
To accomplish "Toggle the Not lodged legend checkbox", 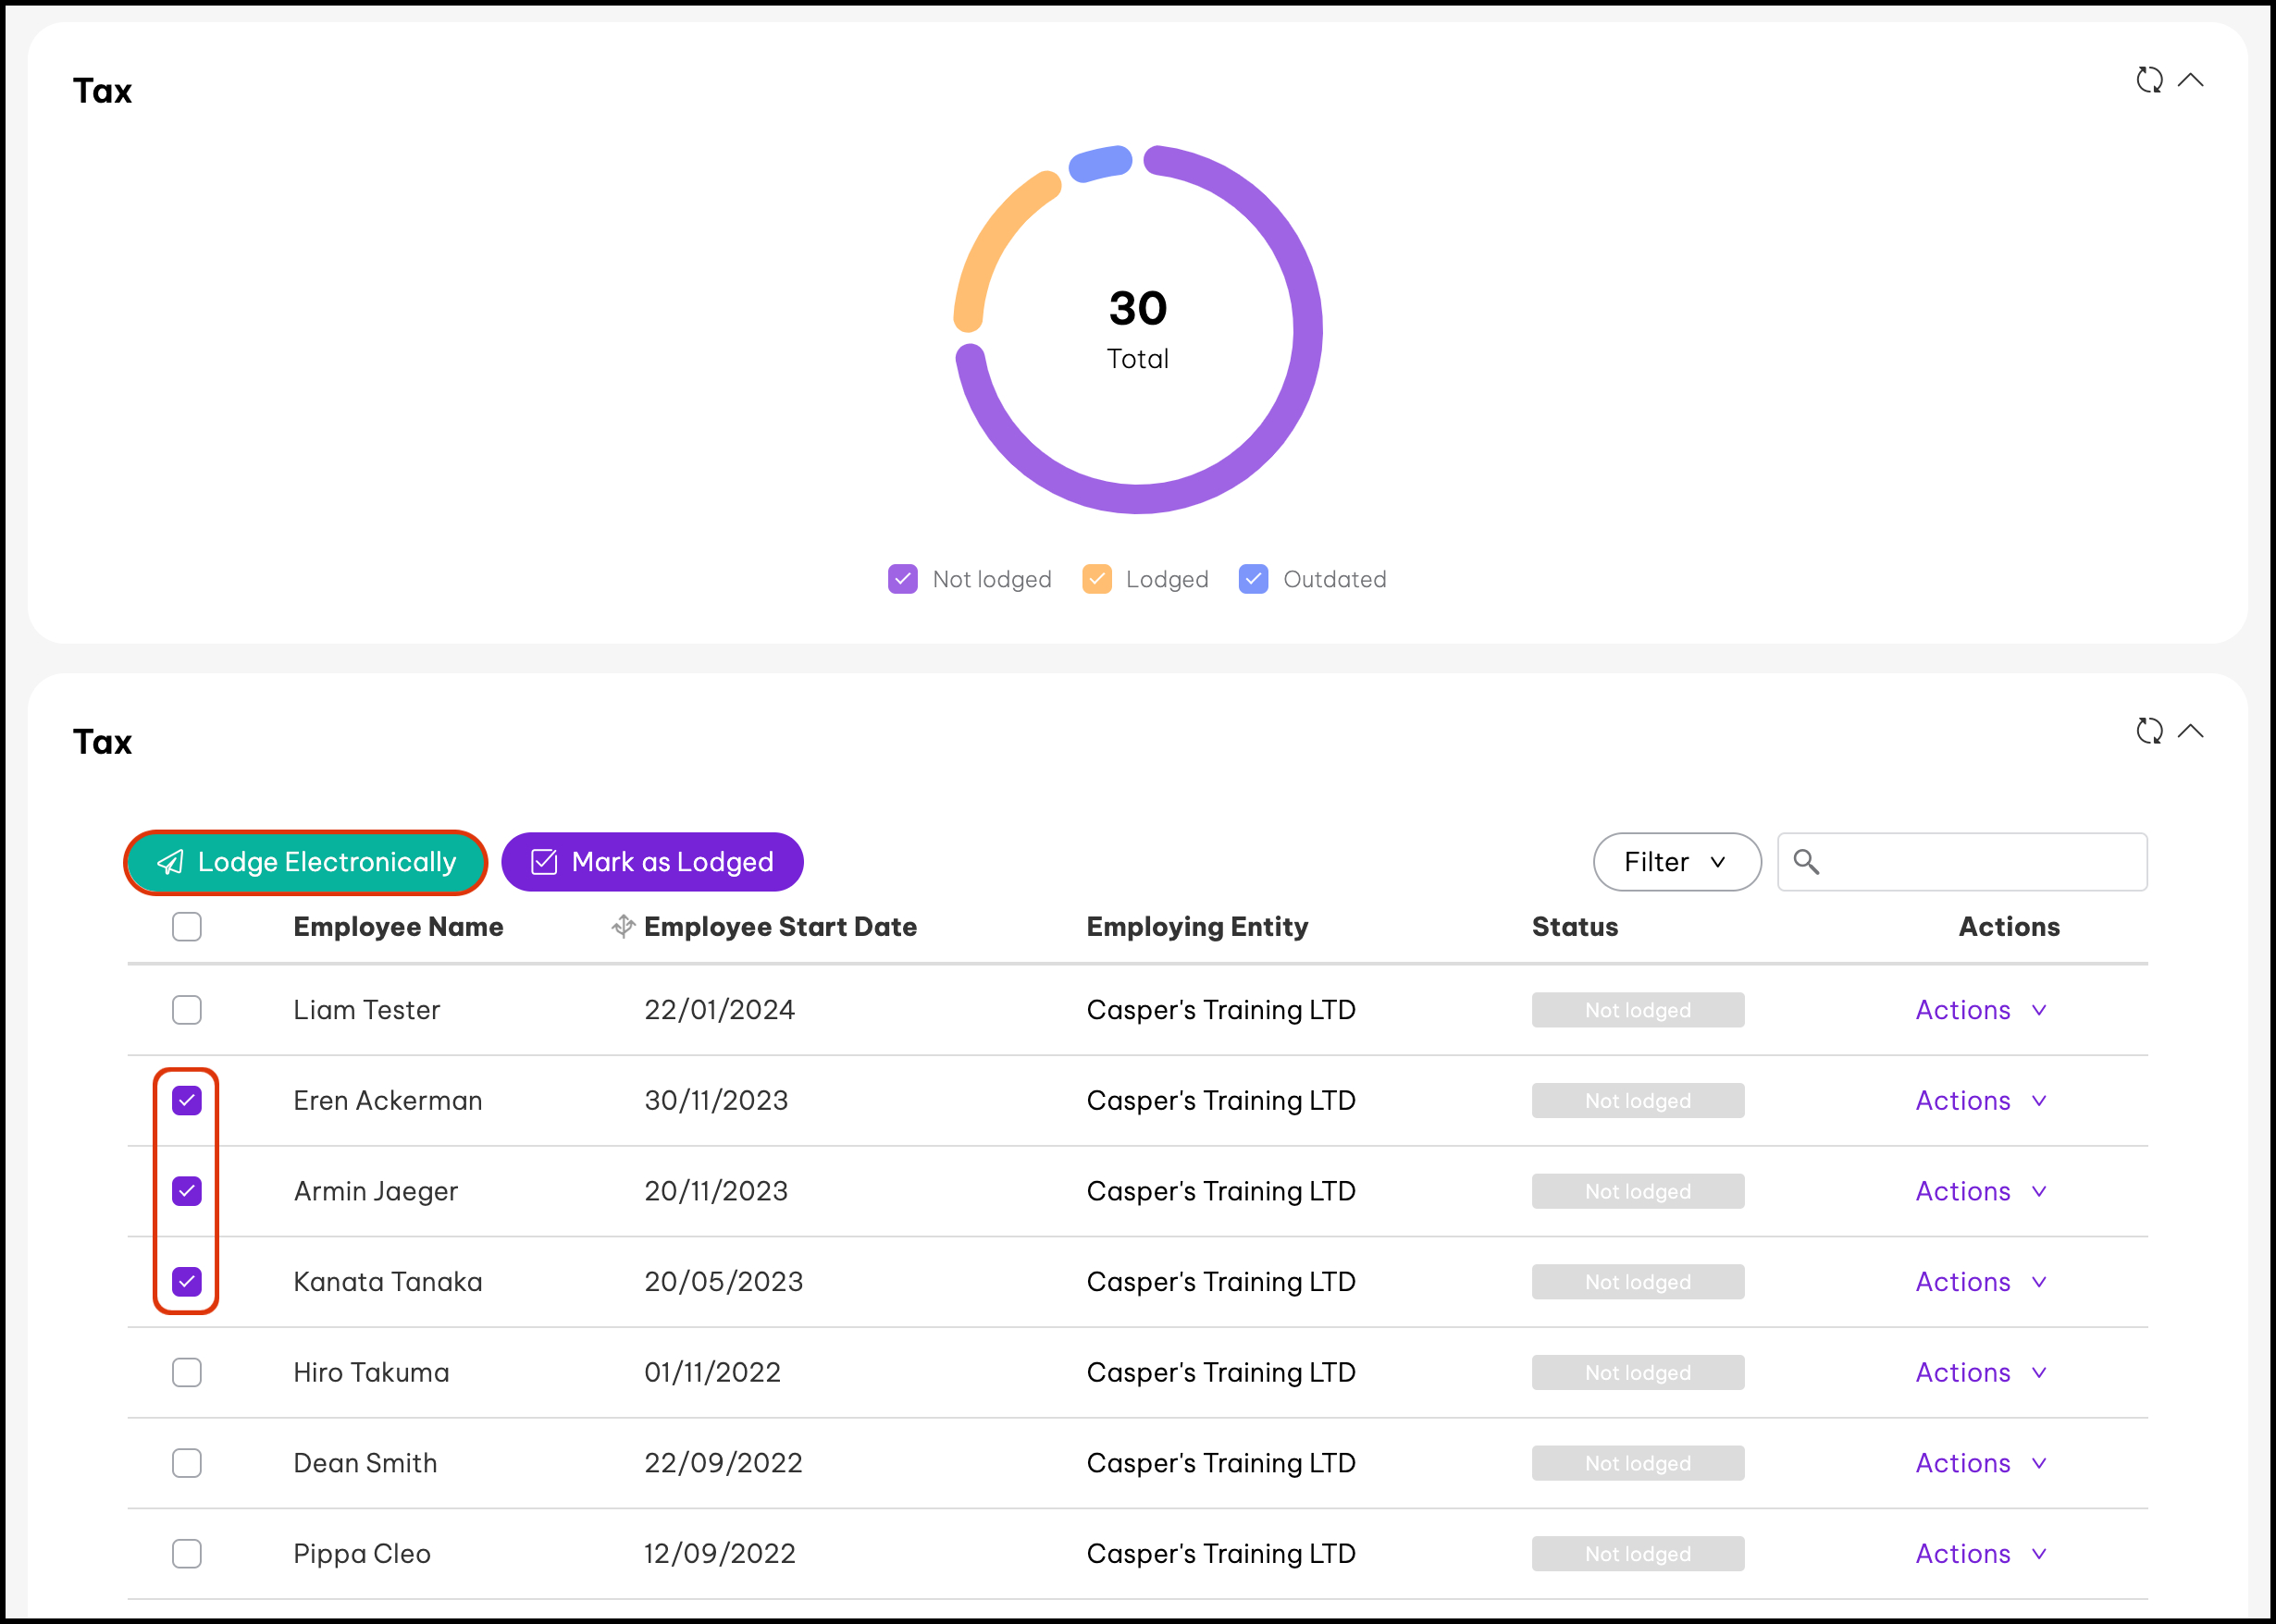I will [x=902, y=579].
